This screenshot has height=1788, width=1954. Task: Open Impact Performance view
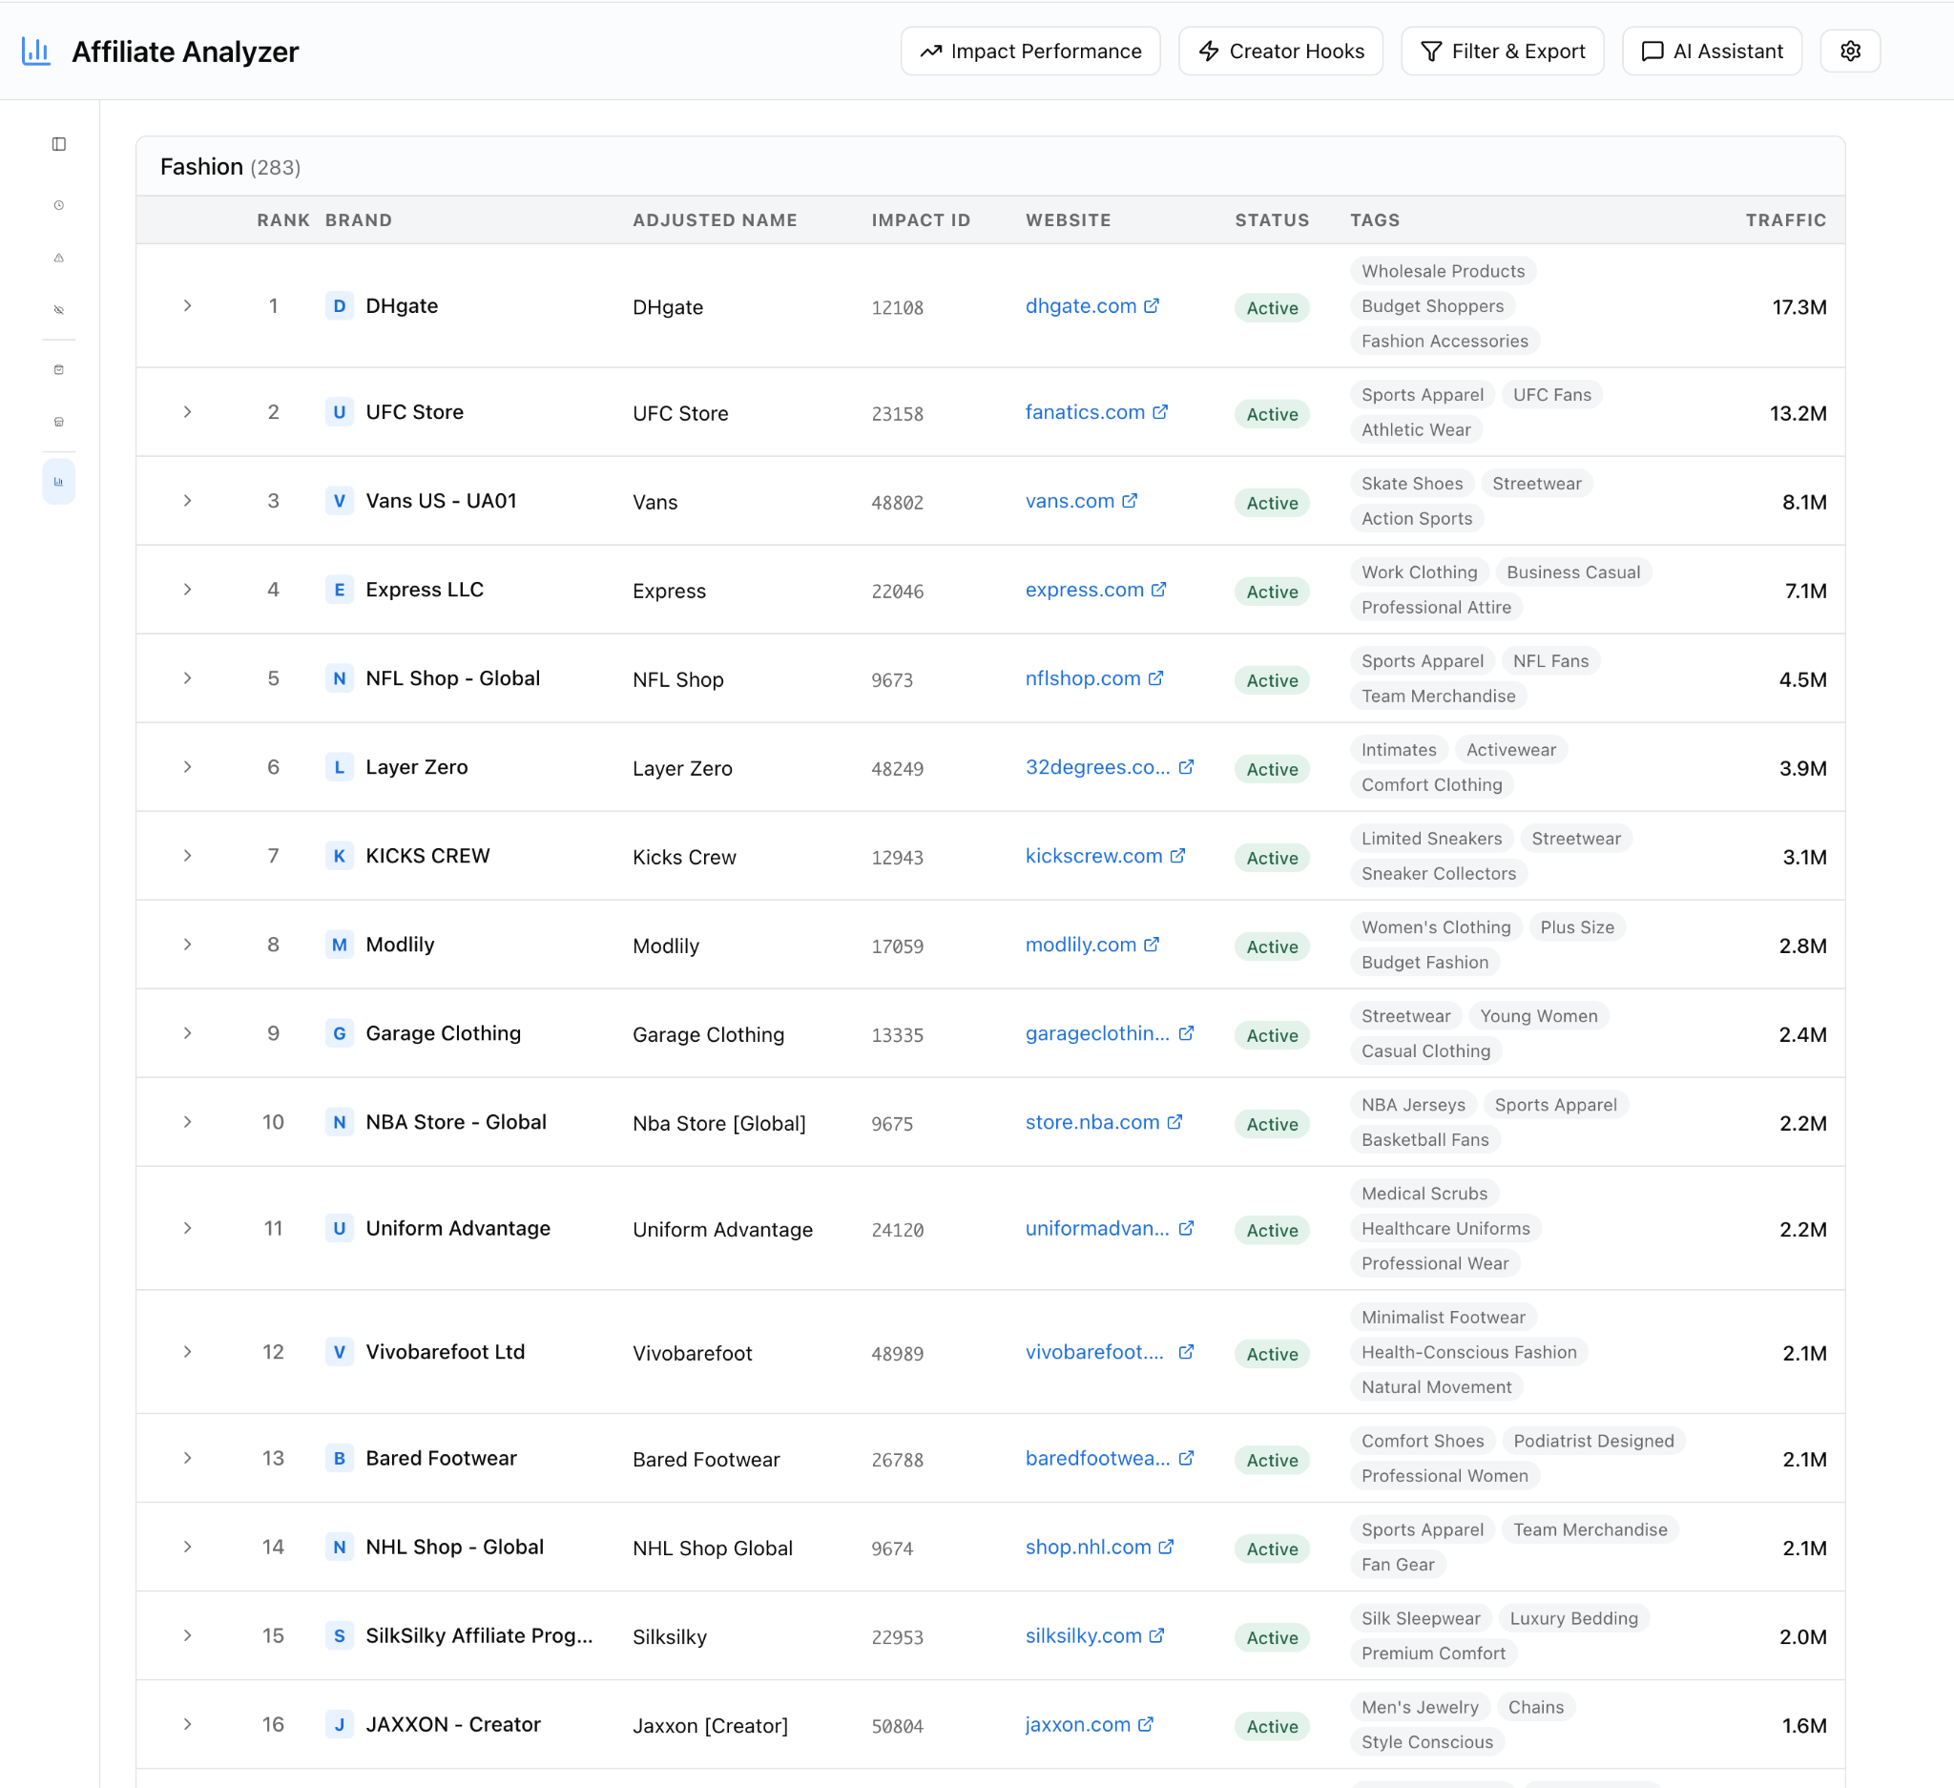[1030, 52]
